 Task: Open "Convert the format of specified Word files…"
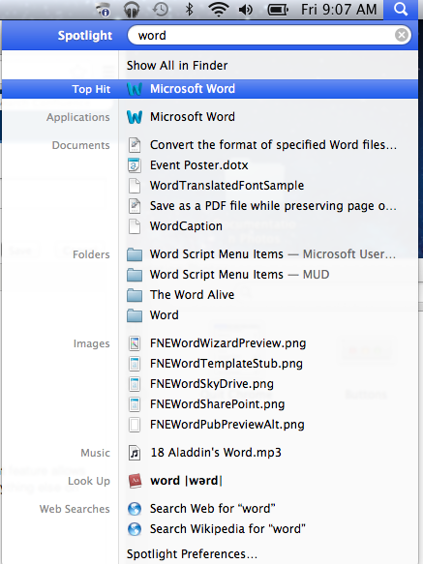pos(273,144)
